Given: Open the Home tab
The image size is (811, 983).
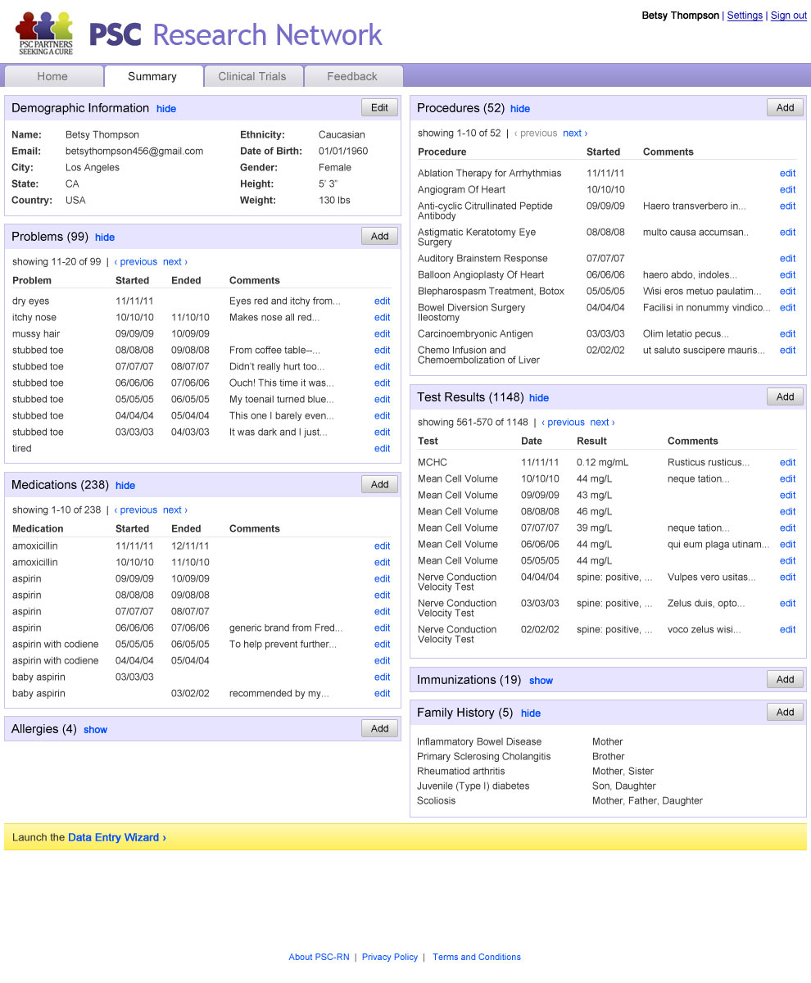Looking at the screenshot, I should [x=52, y=76].
